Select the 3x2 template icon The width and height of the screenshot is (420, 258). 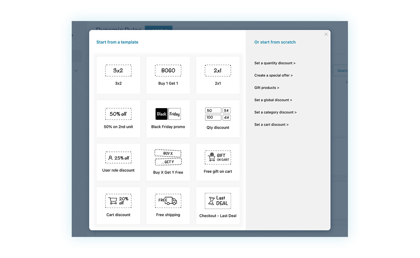tap(118, 71)
